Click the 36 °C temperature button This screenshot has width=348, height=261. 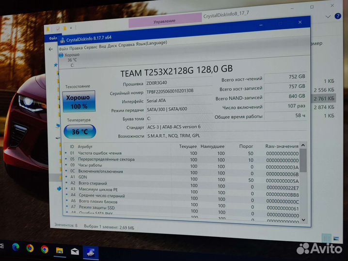pos(79,132)
